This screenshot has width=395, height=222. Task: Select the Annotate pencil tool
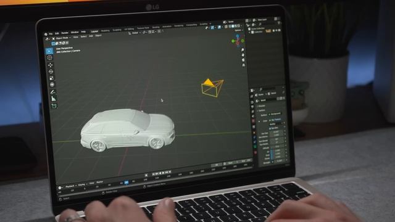click(x=53, y=92)
